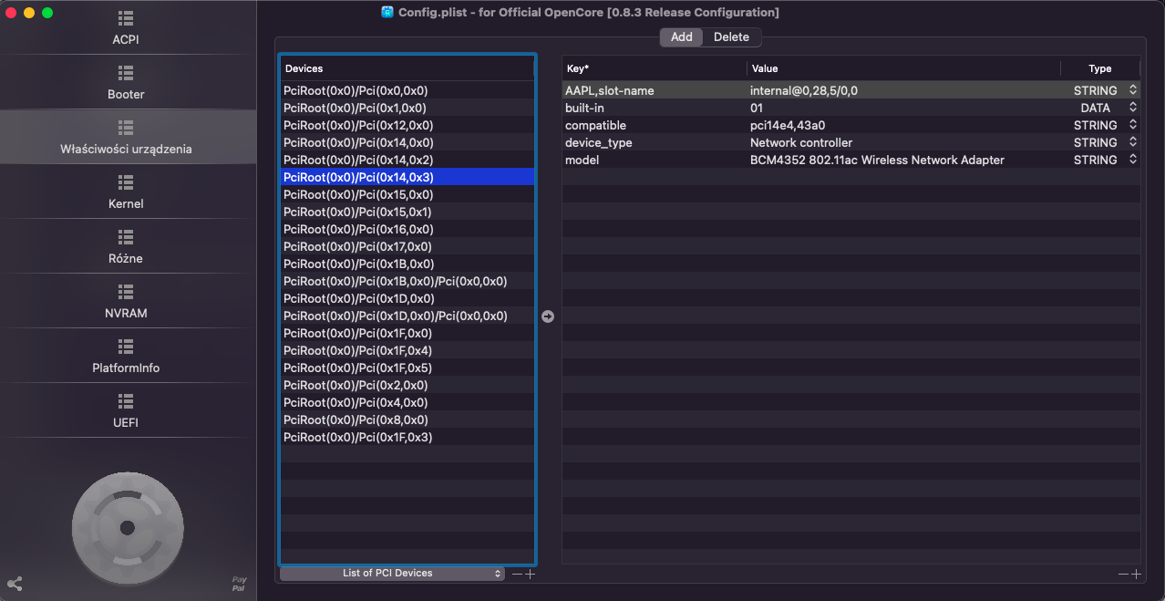1165x601 pixels.
Task: Add device with plus under Devices list
Action: coord(531,574)
